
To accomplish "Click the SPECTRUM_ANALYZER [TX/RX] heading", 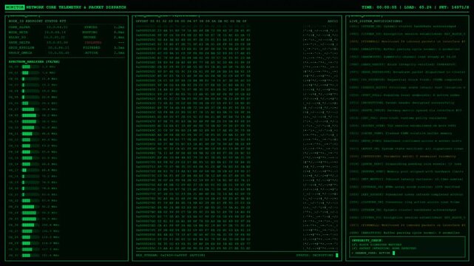I will [x=34, y=61].
